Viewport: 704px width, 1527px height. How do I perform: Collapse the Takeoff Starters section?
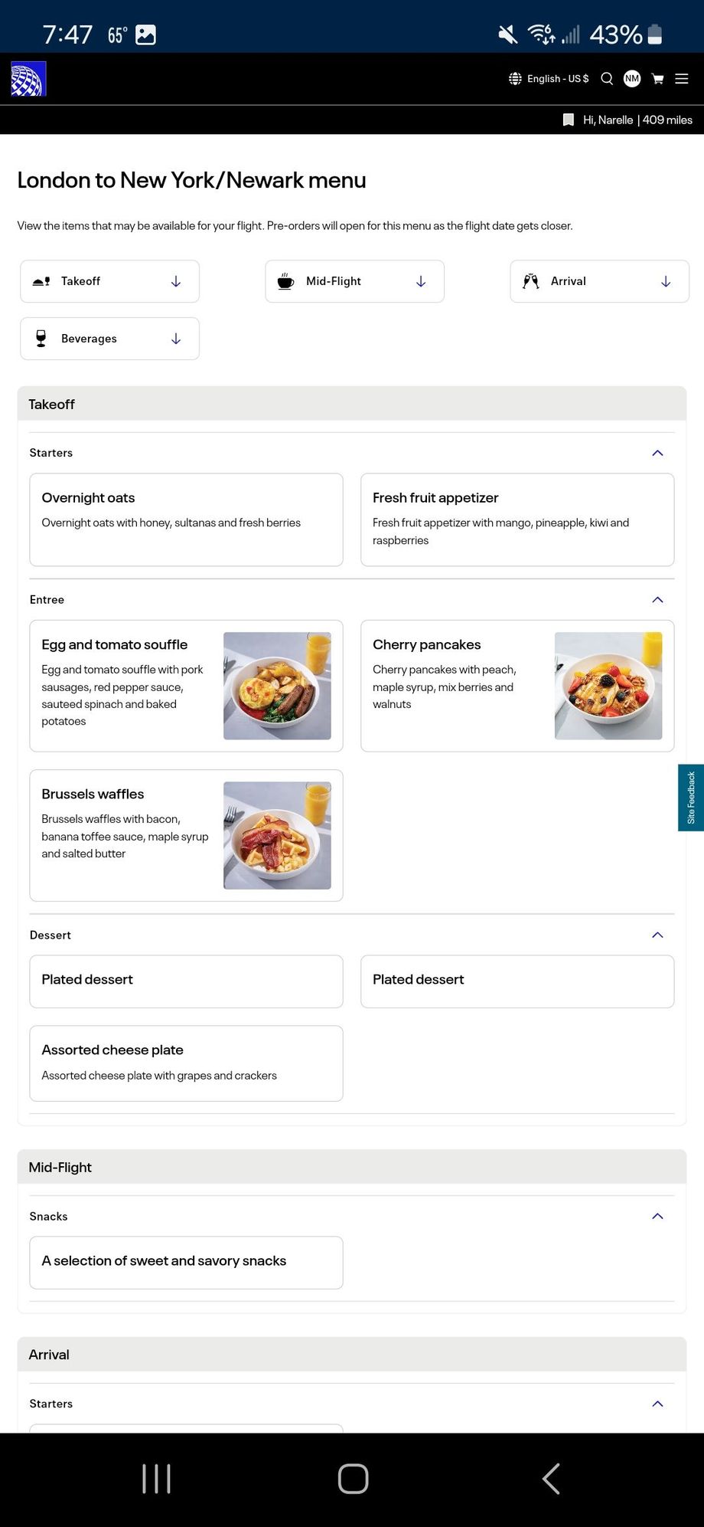click(x=657, y=453)
